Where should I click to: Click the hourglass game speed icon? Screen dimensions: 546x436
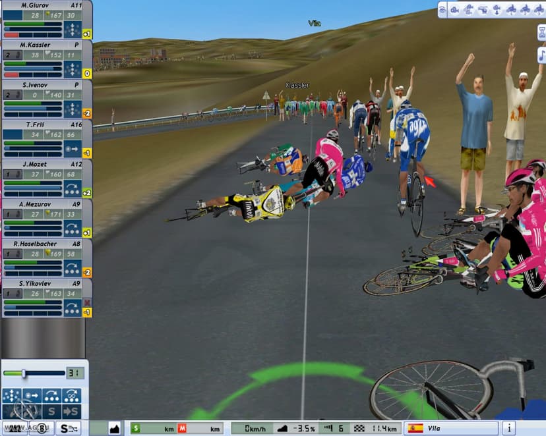(x=542, y=33)
